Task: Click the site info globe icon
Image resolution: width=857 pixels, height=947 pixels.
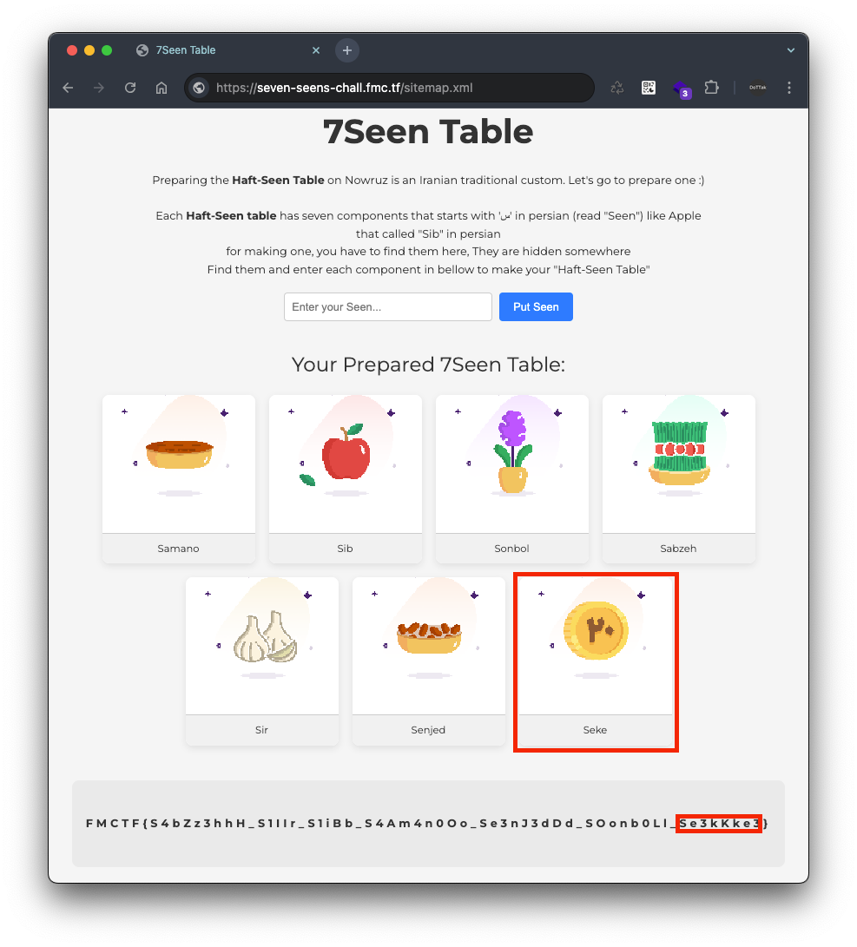Action: (x=199, y=89)
